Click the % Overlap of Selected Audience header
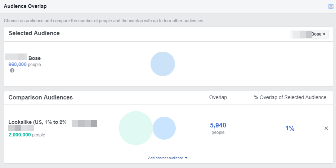Viewport: 336px width, 168px height. tap(290, 97)
